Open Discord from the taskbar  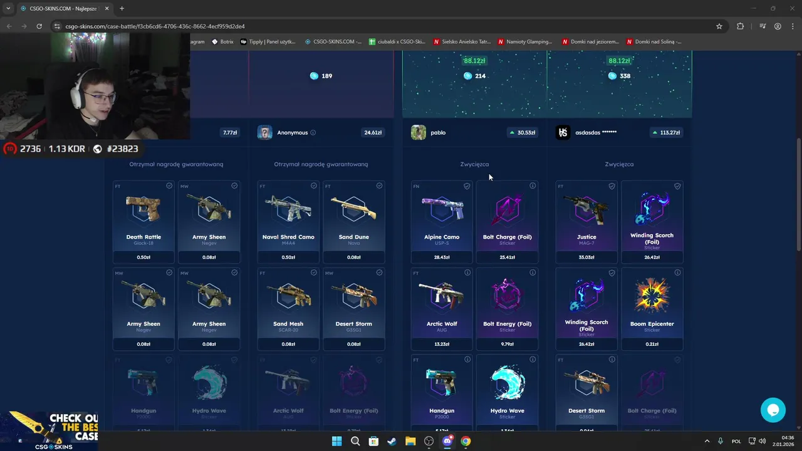(x=447, y=441)
